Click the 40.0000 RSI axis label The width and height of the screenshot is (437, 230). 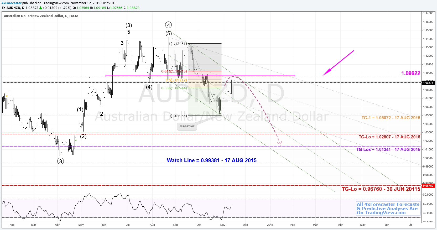click(x=428, y=213)
